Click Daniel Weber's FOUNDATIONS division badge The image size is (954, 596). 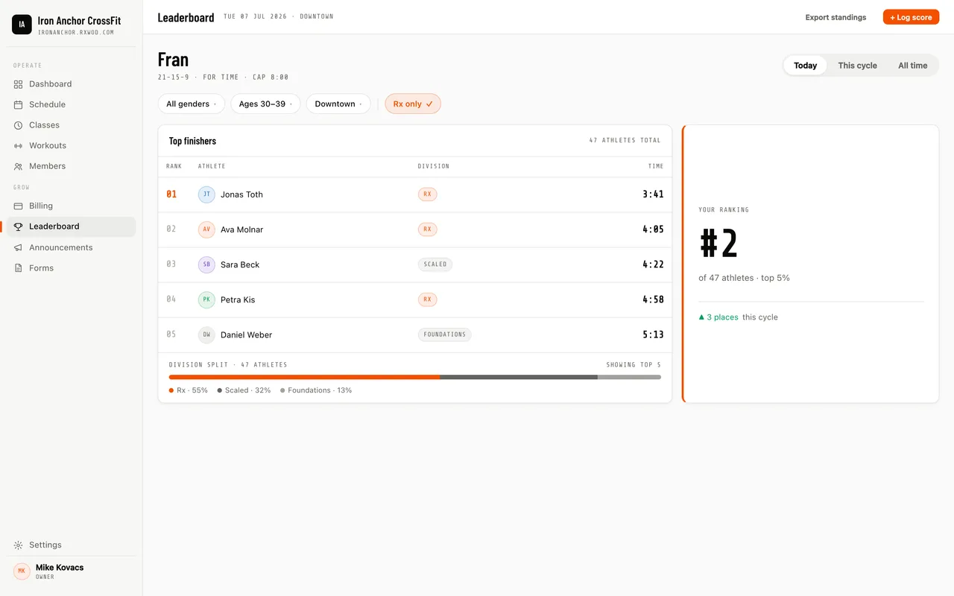[x=444, y=335]
